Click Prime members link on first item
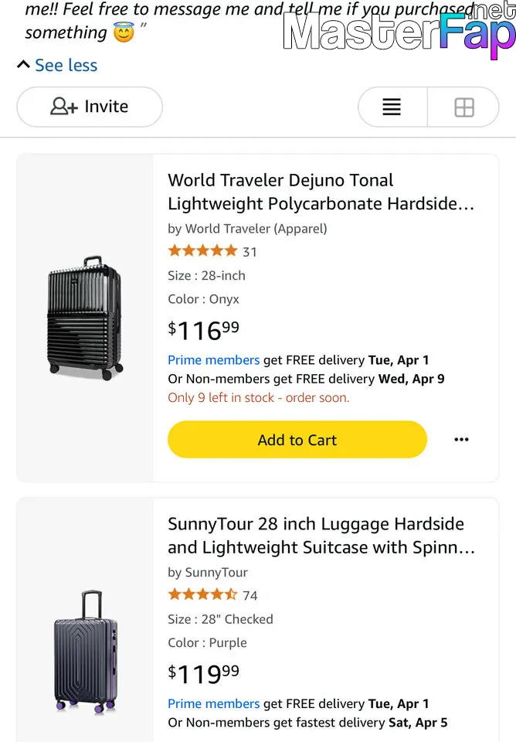Screen dimensions: 516x742 point(213,360)
